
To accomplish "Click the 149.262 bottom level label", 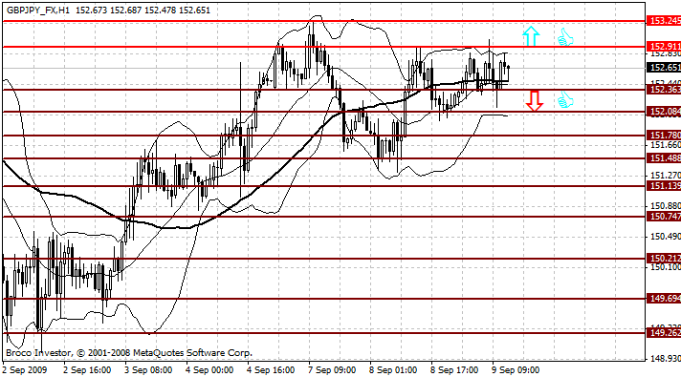I will [664, 333].
